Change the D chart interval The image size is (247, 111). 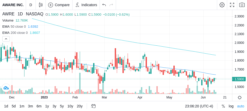[31, 5]
